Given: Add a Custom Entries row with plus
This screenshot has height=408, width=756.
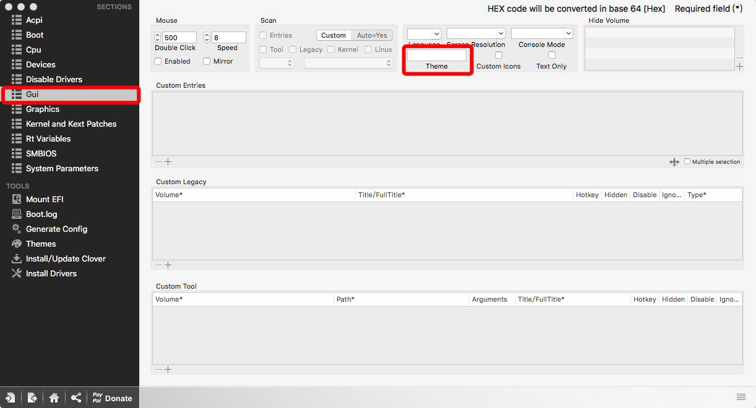Looking at the screenshot, I should click(x=168, y=162).
